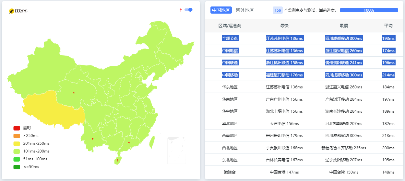Select the 港澳台 row label

click(230, 172)
